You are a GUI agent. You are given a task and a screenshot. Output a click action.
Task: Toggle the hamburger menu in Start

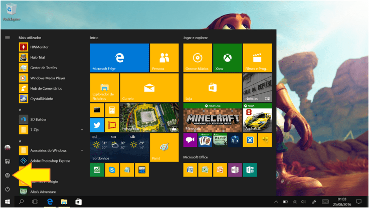click(x=8, y=37)
